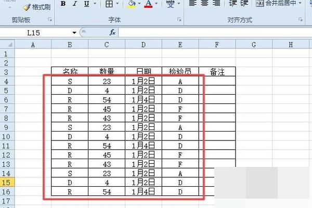Click the phonetic guide wén 文 icon
Viewport: 312px width, 208px height.
tap(171, 4)
